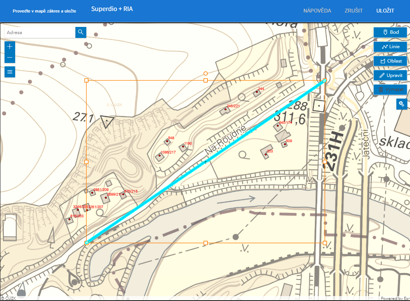Click ULOŽIT to save the drawing
410x301 pixels.
385,11
